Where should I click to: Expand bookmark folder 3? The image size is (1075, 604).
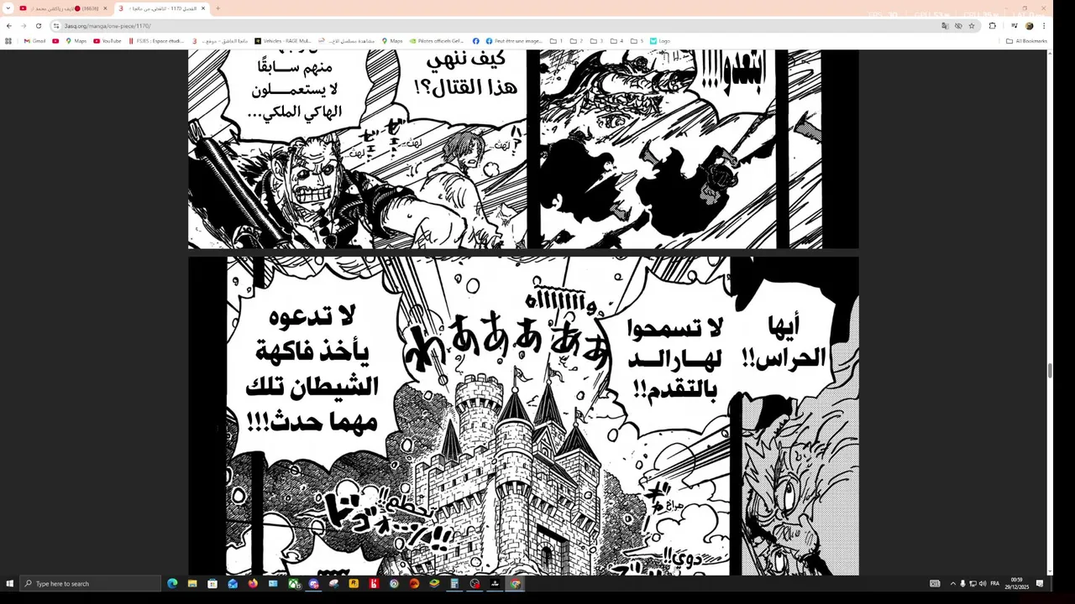point(596,41)
